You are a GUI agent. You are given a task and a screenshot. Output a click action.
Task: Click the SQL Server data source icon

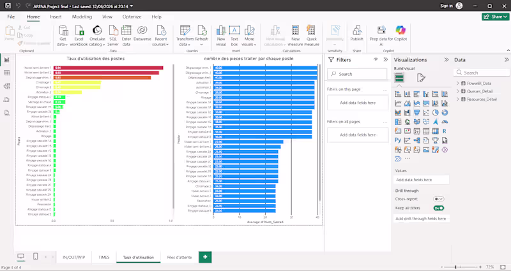tap(113, 31)
